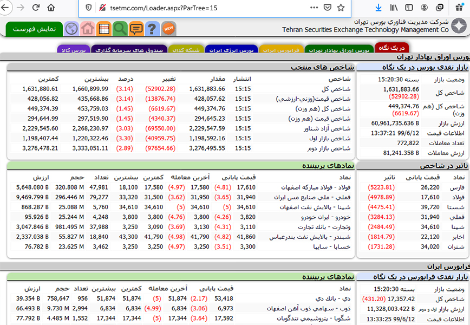This screenshot has width=470, height=325.
Task: Open اخابر in the index effect table
Action: pos(458,237)
